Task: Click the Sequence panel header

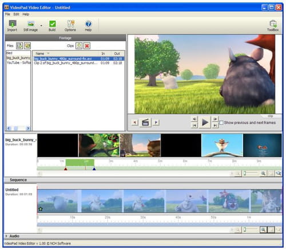Action: point(143,180)
